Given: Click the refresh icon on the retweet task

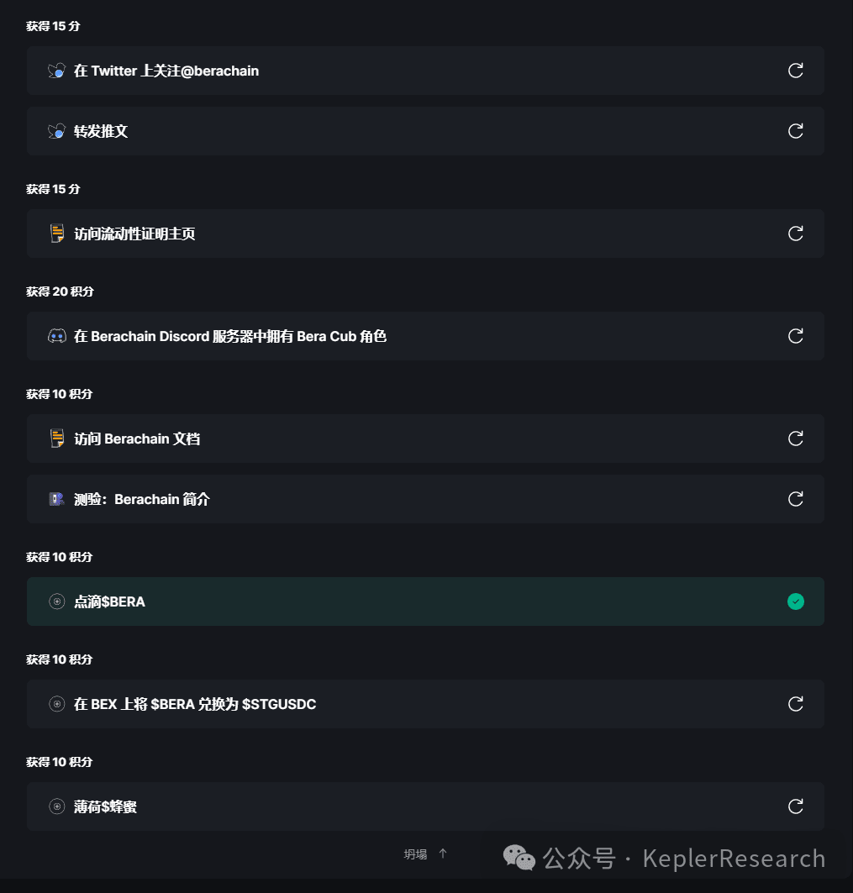Looking at the screenshot, I should [795, 131].
